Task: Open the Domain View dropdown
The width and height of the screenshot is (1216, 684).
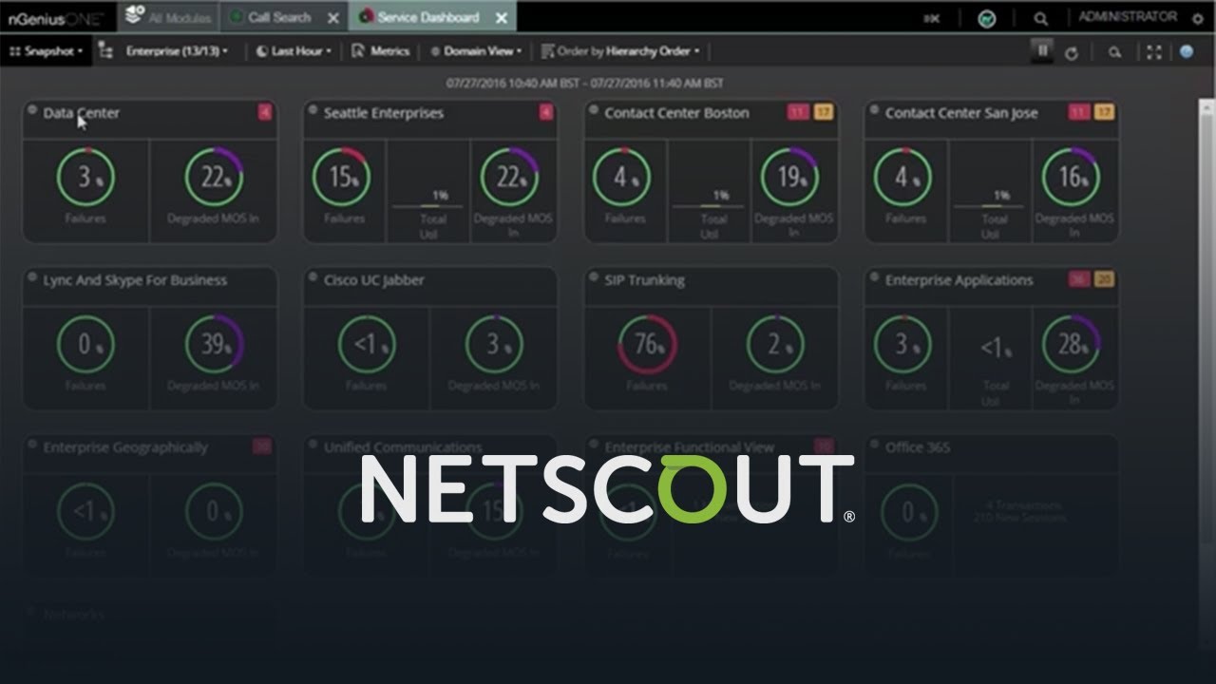Action: (x=477, y=51)
